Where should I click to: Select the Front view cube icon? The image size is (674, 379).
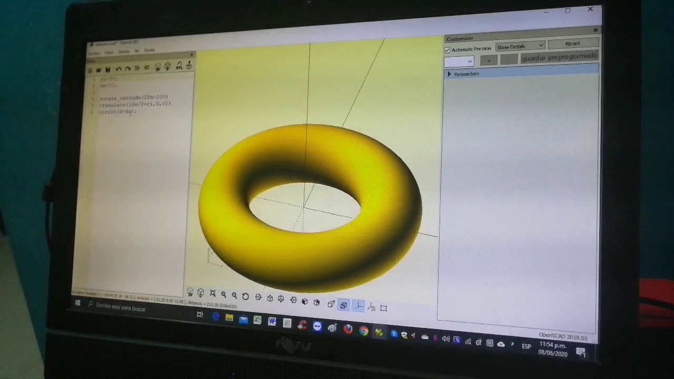click(x=305, y=301)
